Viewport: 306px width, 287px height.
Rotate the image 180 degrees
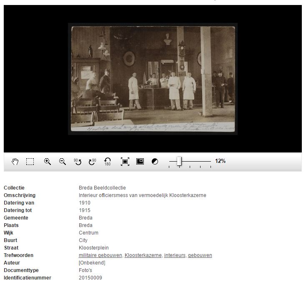click(108, 162)
